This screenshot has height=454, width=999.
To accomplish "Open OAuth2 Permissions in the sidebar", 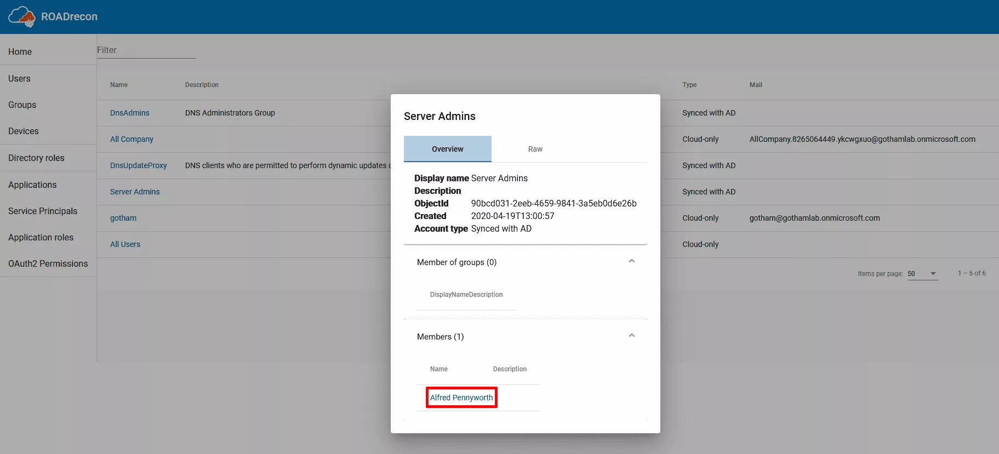I will coord(48,263).
